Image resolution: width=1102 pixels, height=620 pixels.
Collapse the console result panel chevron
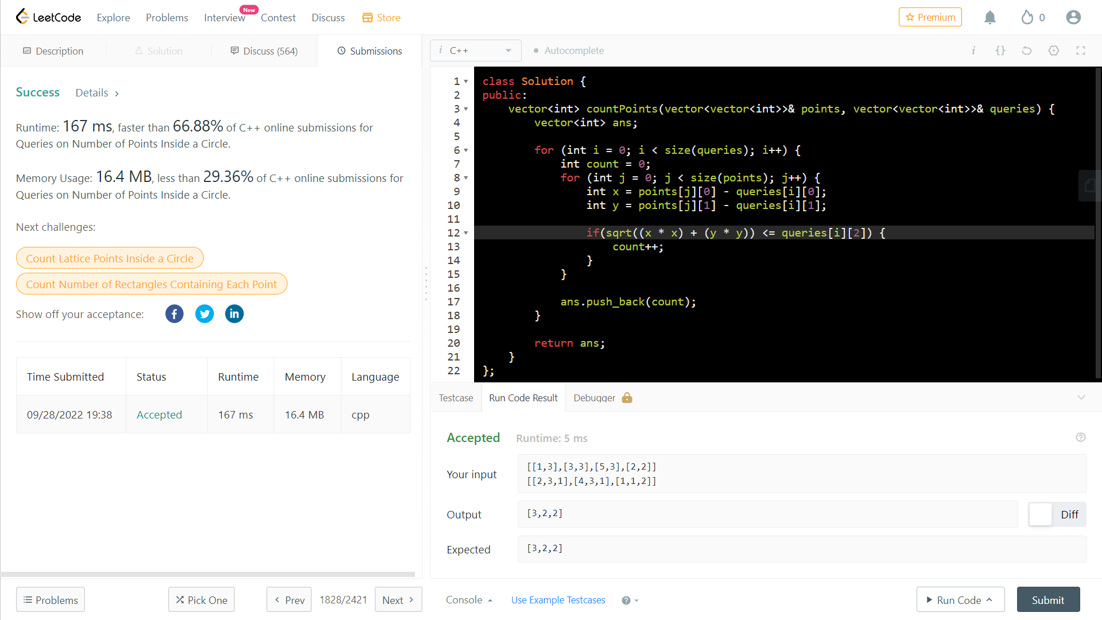point(1081,397)
